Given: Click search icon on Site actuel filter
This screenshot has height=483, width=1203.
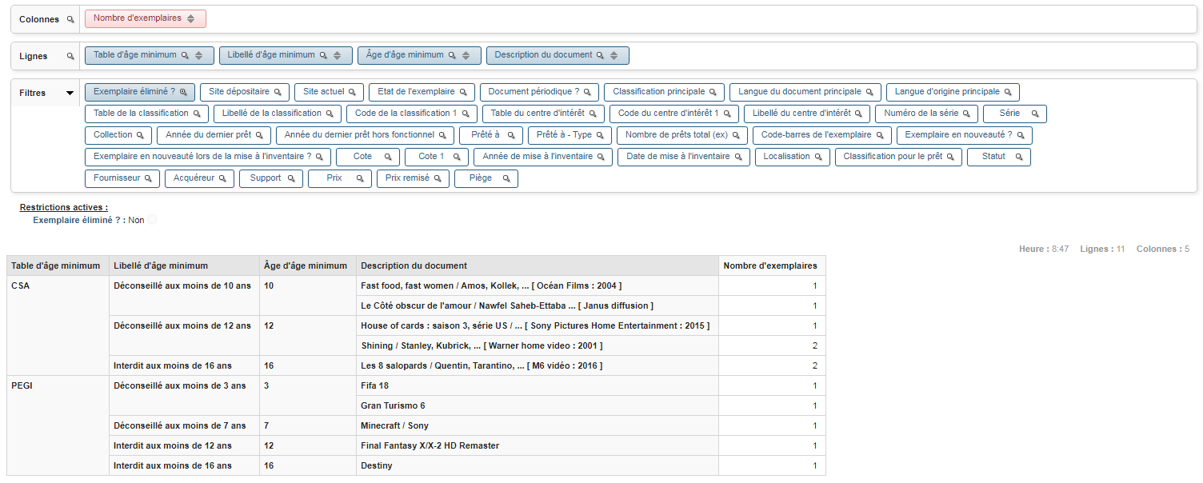Looking at the screenshot, I should (x=352, y=92).
